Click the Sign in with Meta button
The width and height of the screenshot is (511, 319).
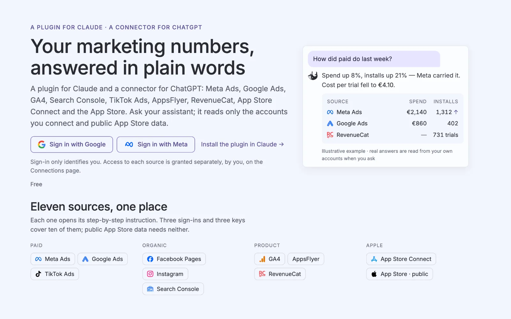pos(156,145)
